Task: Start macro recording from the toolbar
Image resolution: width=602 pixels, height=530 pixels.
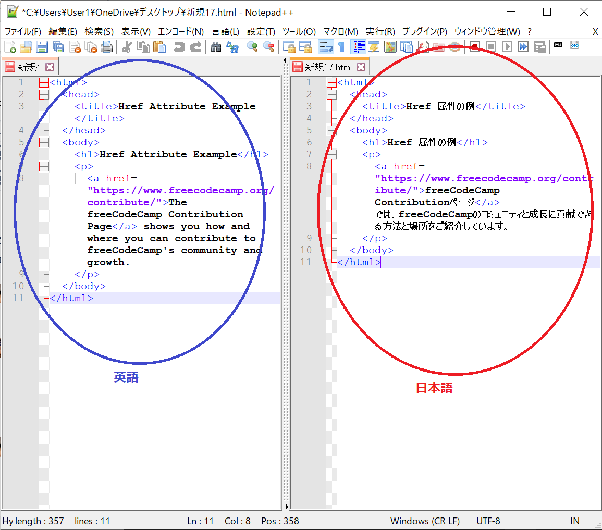Action: [475, 47]
